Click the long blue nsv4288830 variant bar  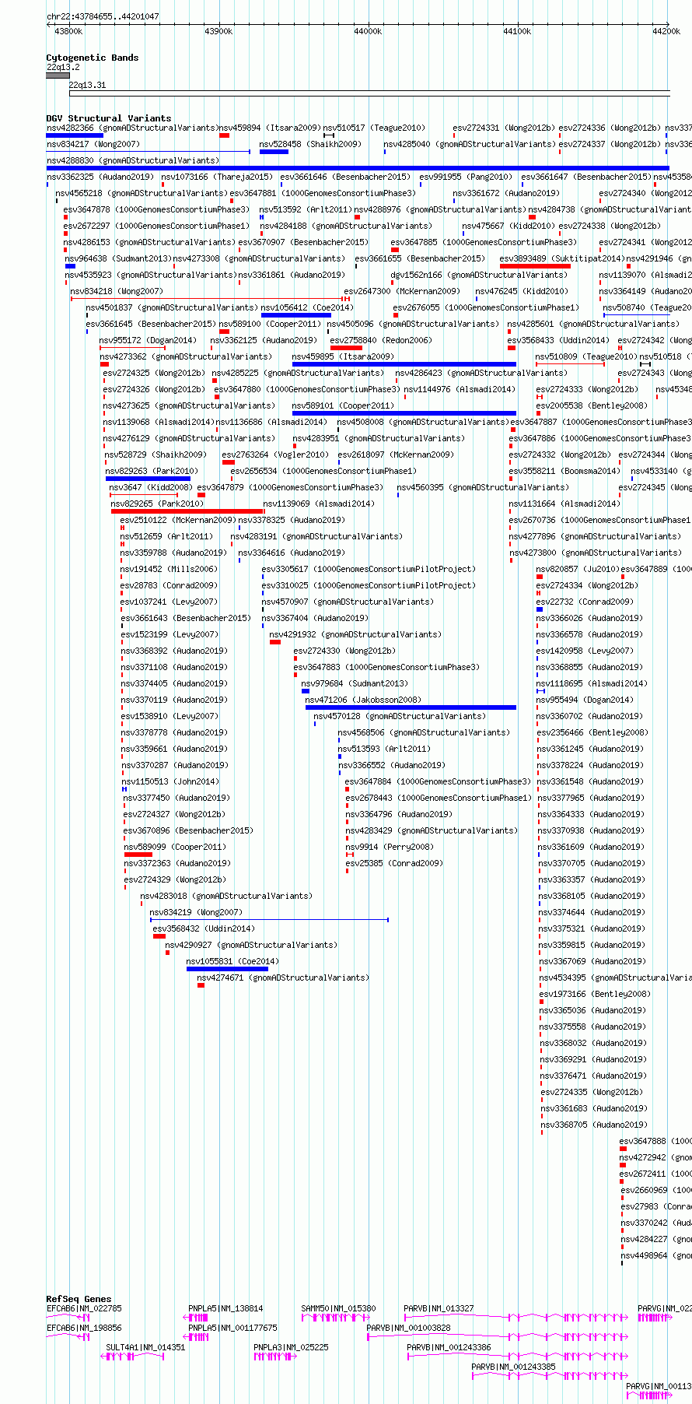(358, 168)
